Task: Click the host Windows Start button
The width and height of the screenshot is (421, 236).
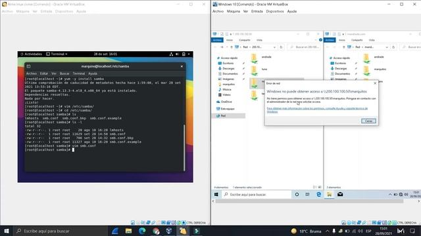Action: tap(7, 231)
